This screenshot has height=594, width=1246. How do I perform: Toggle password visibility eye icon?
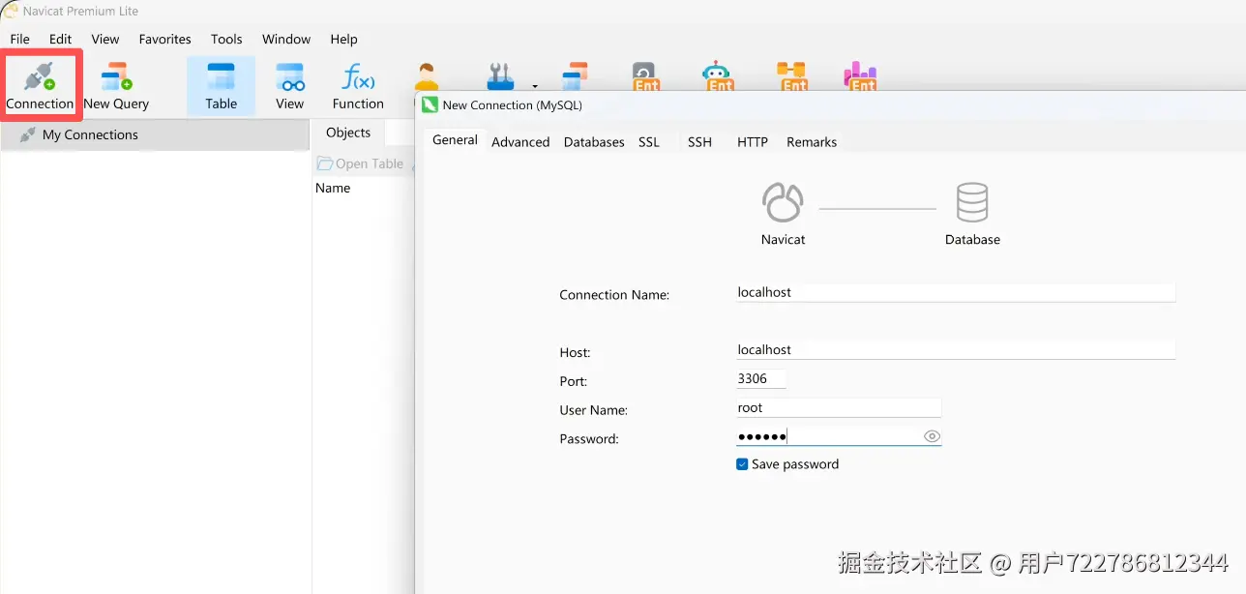tap(932, 436)
